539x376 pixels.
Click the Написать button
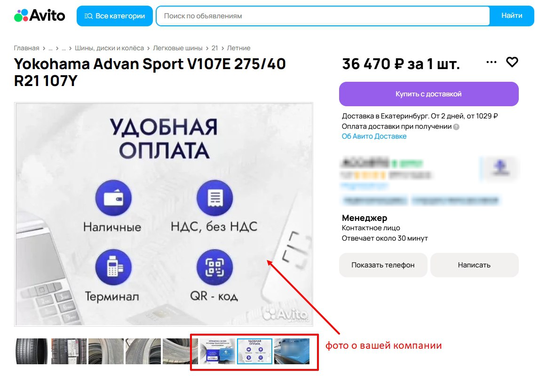tap(475, 265)
